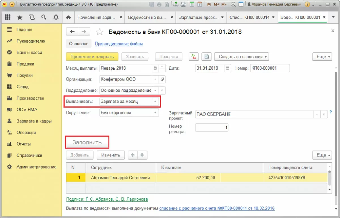Image resolution: width=340 pixels, height=218 pixels.
Task: Open the Присоединенные файлы link
Action: coord(118,44)
